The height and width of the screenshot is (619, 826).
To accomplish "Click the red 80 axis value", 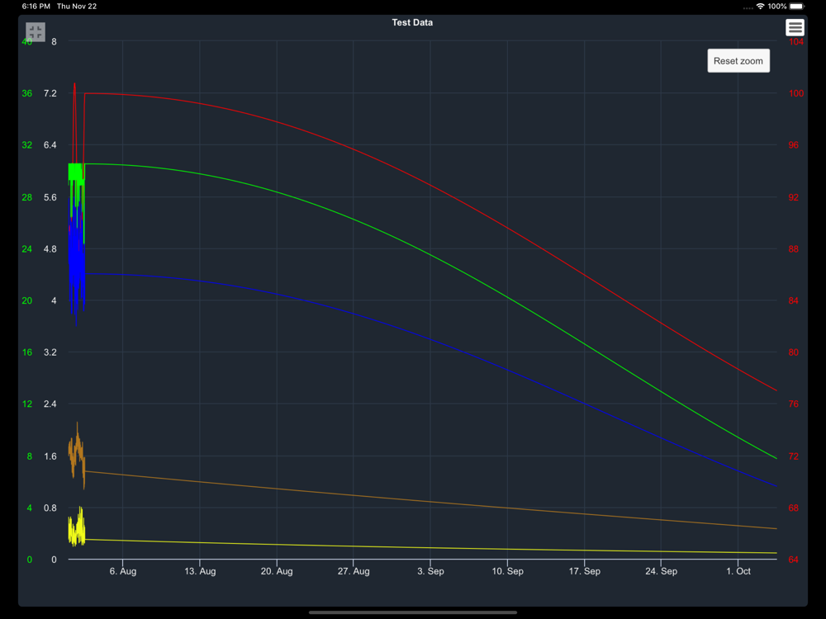I will point(793,352).
